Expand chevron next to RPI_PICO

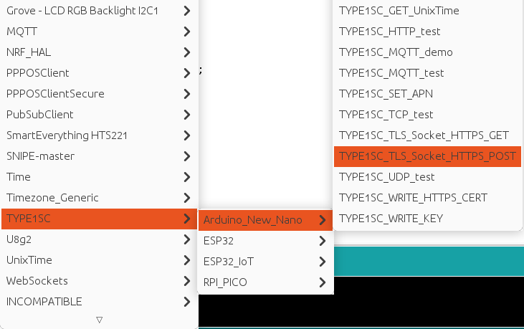click(322, 282)
